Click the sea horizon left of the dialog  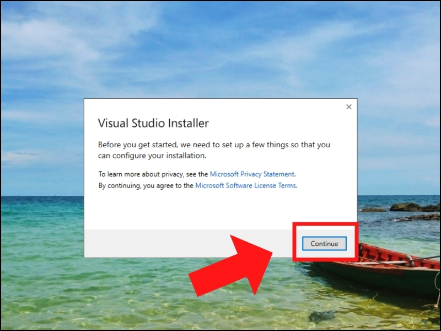(42, 196)
